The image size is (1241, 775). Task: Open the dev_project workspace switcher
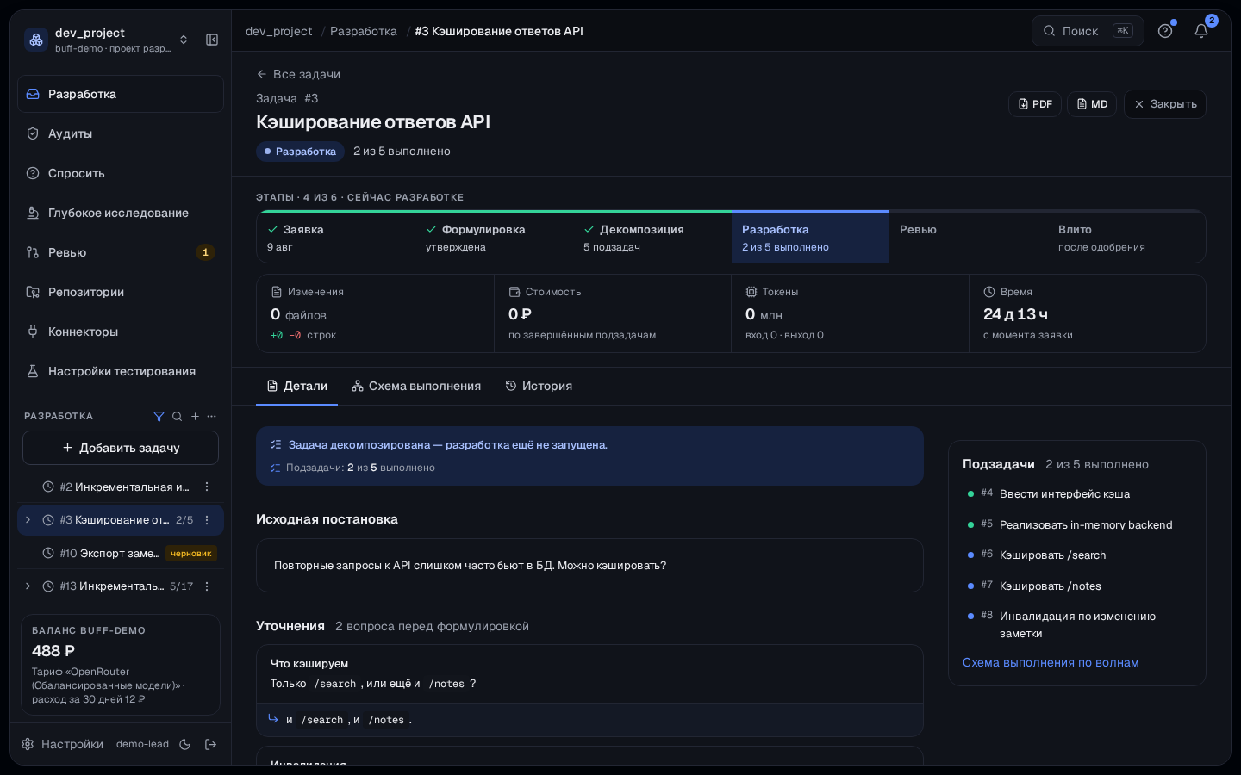[107, 40]
